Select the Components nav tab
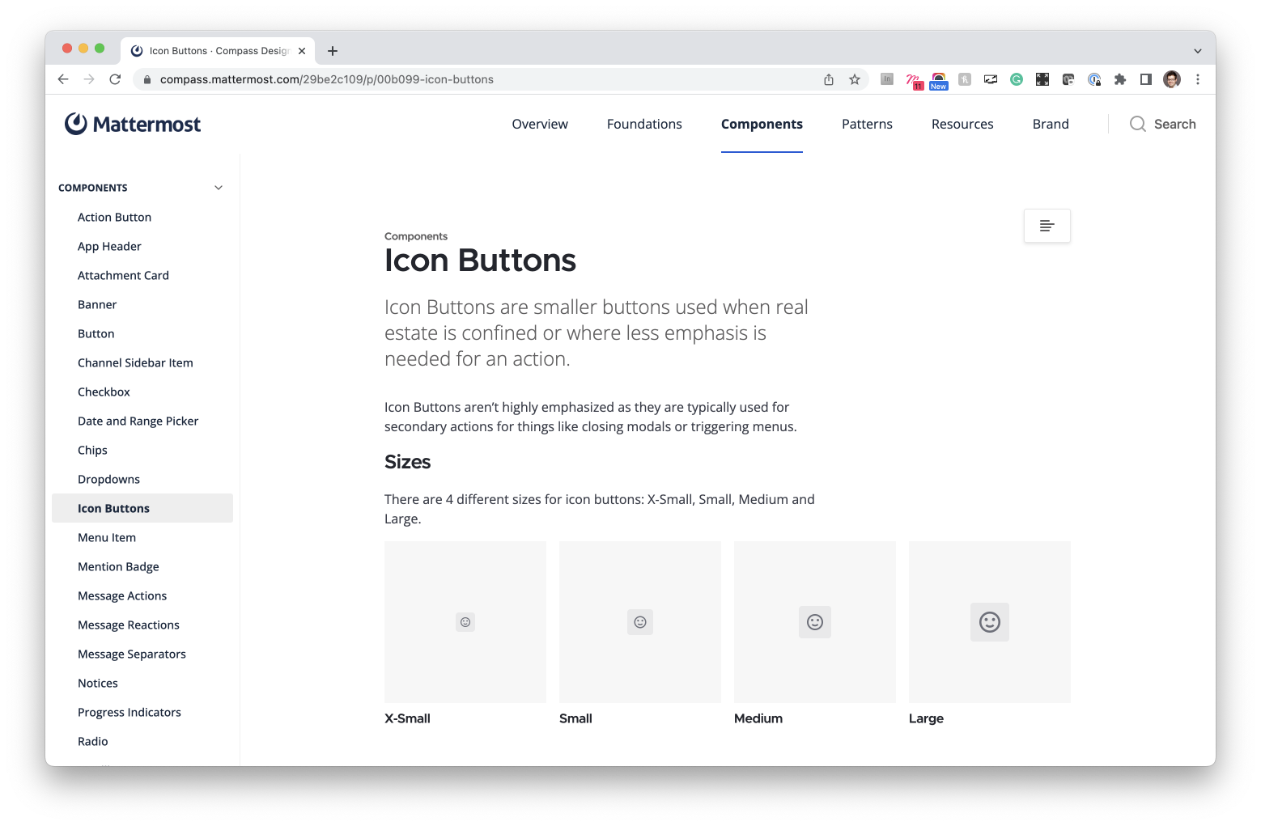 coord(762,124)
